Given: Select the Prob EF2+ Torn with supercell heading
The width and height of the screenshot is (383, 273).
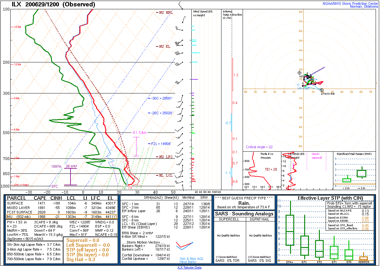Looking at the screenshot, I should pyautogui.click(x=350, y=203).
